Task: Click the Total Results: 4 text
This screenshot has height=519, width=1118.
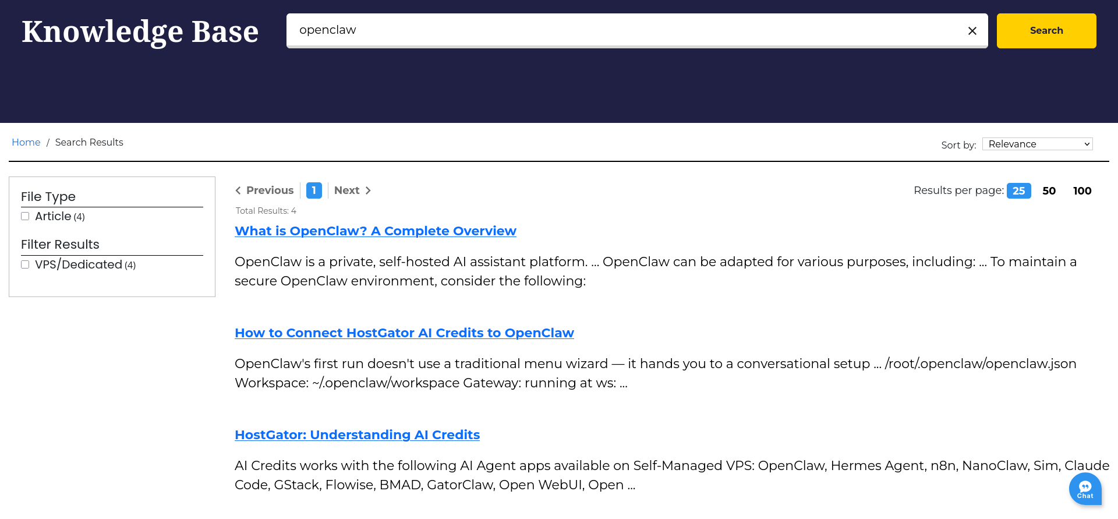Action: tap(266, 211)
